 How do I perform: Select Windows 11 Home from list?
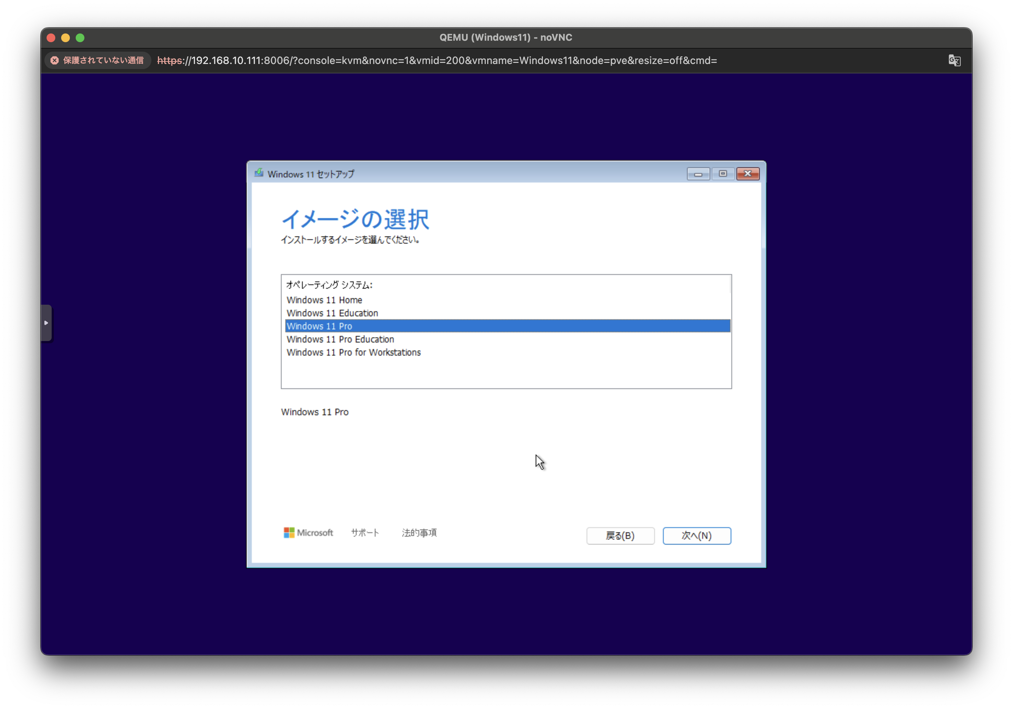point(324,300)
